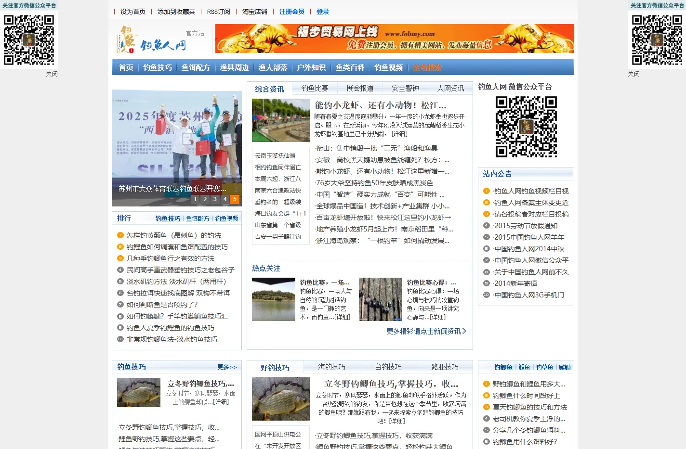This screenshot has height=449, width=686.
Task: Switch to 展会报道 tab
Action: [360, 88]
